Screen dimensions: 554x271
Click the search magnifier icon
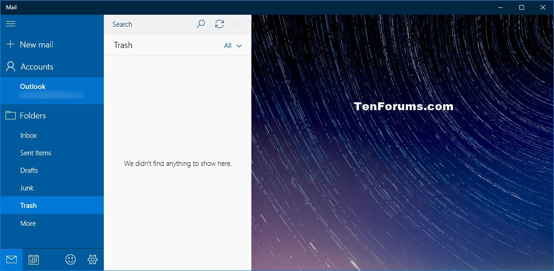point(201,24)
